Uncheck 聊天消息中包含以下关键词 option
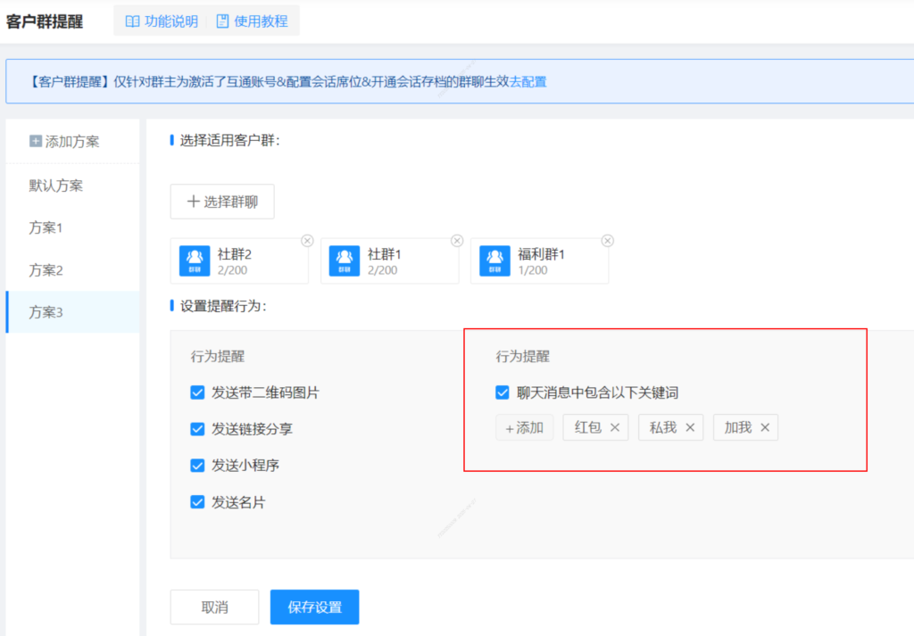 coord(503,392)
